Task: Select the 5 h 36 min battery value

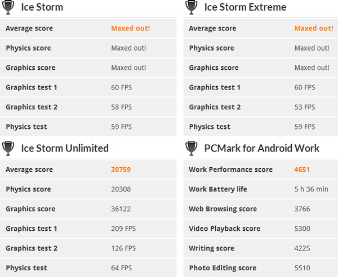Action: coord(311,189)
